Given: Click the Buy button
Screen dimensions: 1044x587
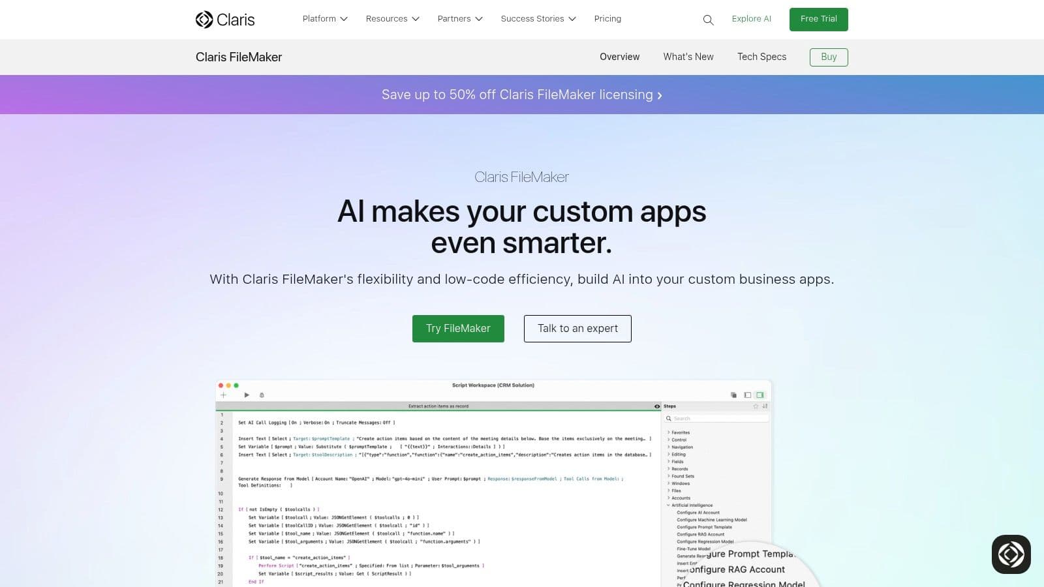Looking at the screenshot, I should 829,57.
